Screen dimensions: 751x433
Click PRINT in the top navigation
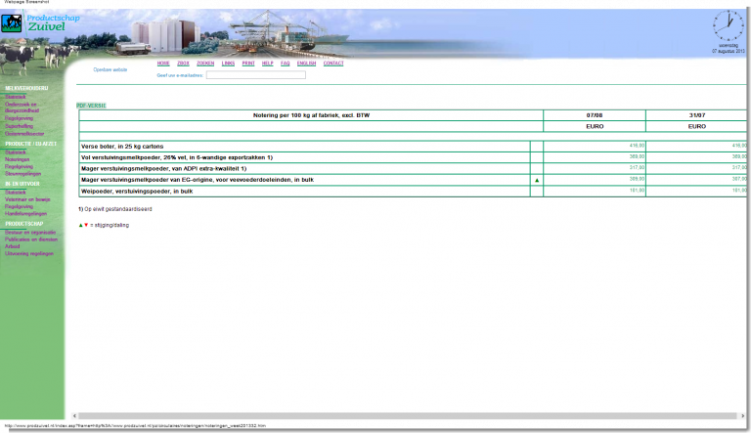248,63
